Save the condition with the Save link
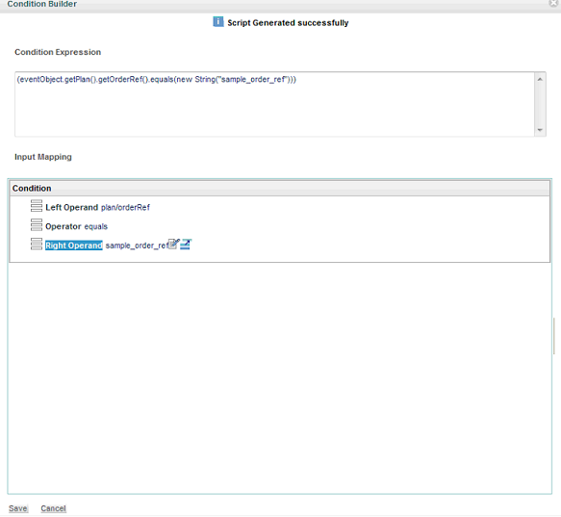The image size is (561, 517). [18, 508]
